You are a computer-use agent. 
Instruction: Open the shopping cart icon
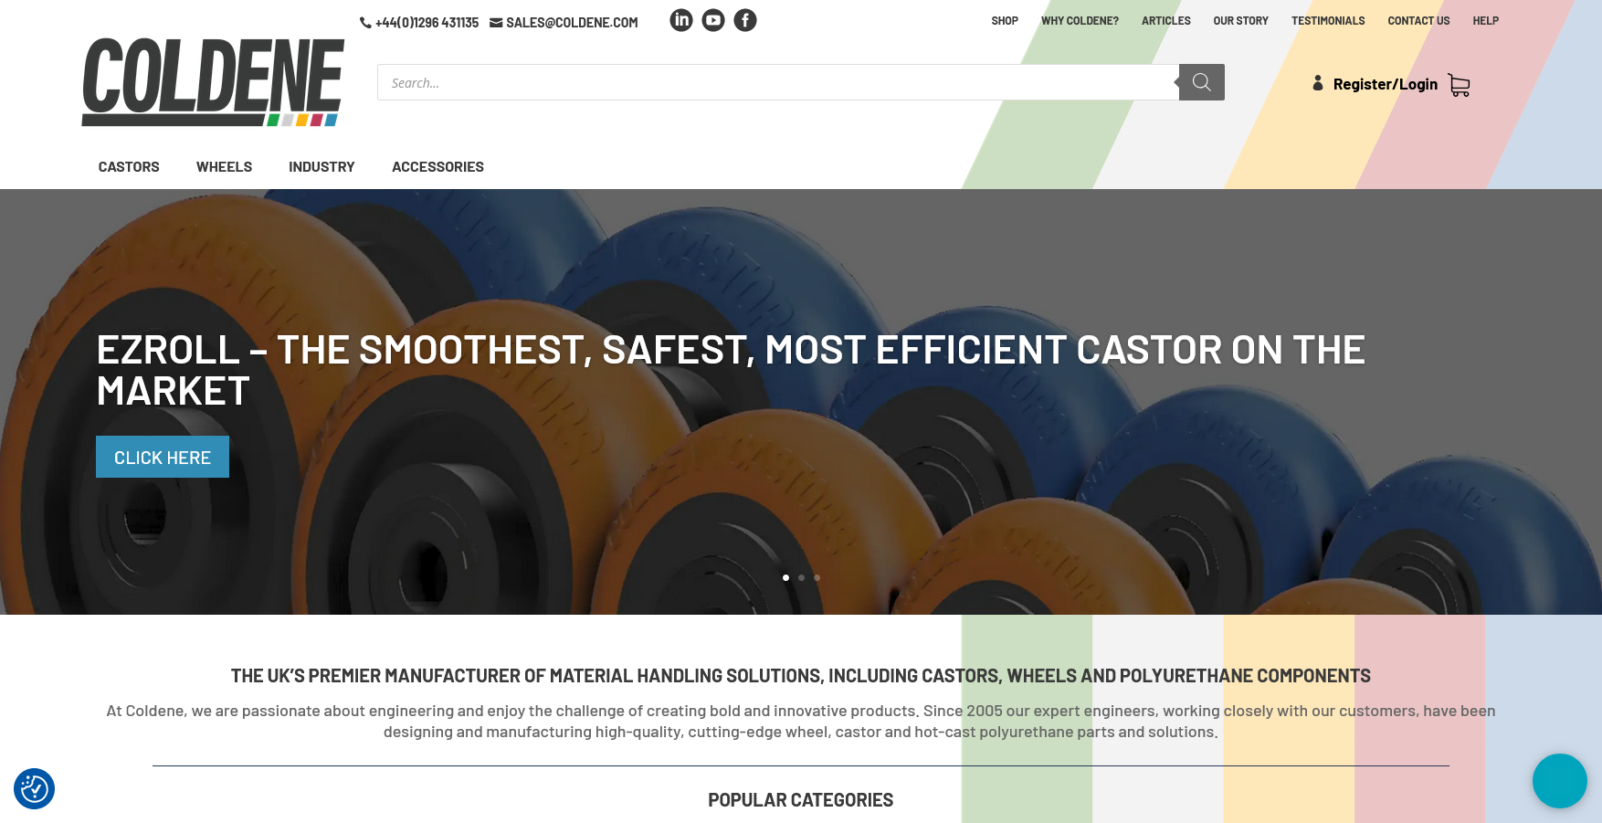[x=1459, y=84]
